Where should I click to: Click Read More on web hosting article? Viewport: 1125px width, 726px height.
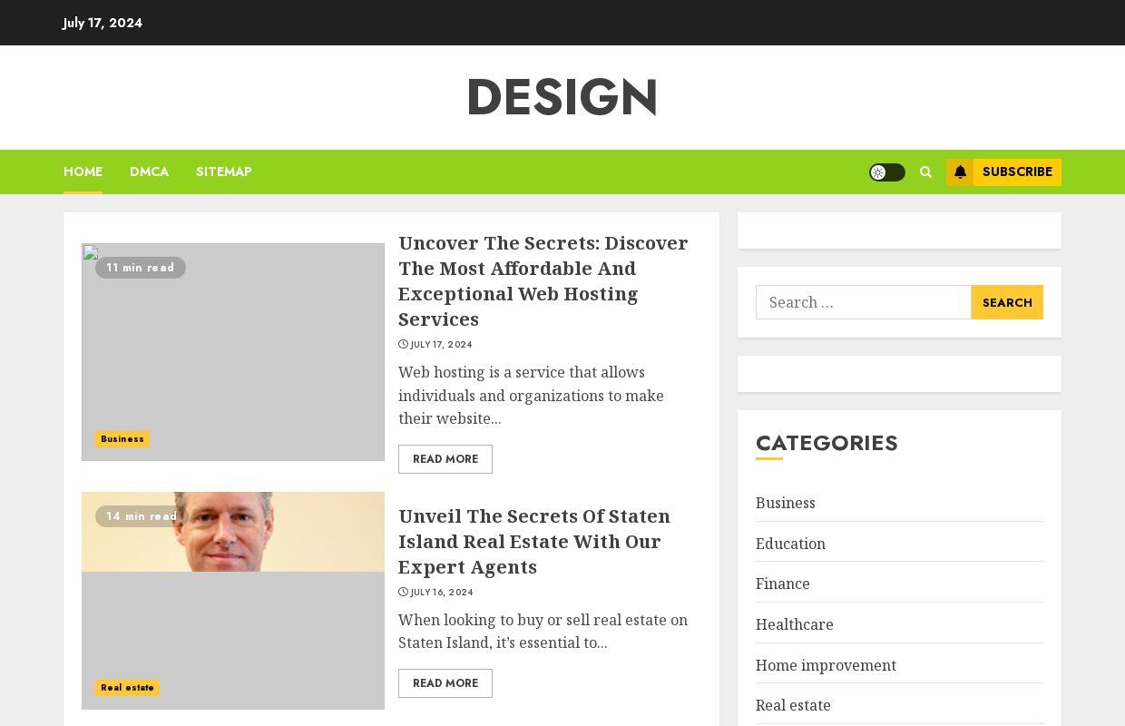click(x=445, y=459)
